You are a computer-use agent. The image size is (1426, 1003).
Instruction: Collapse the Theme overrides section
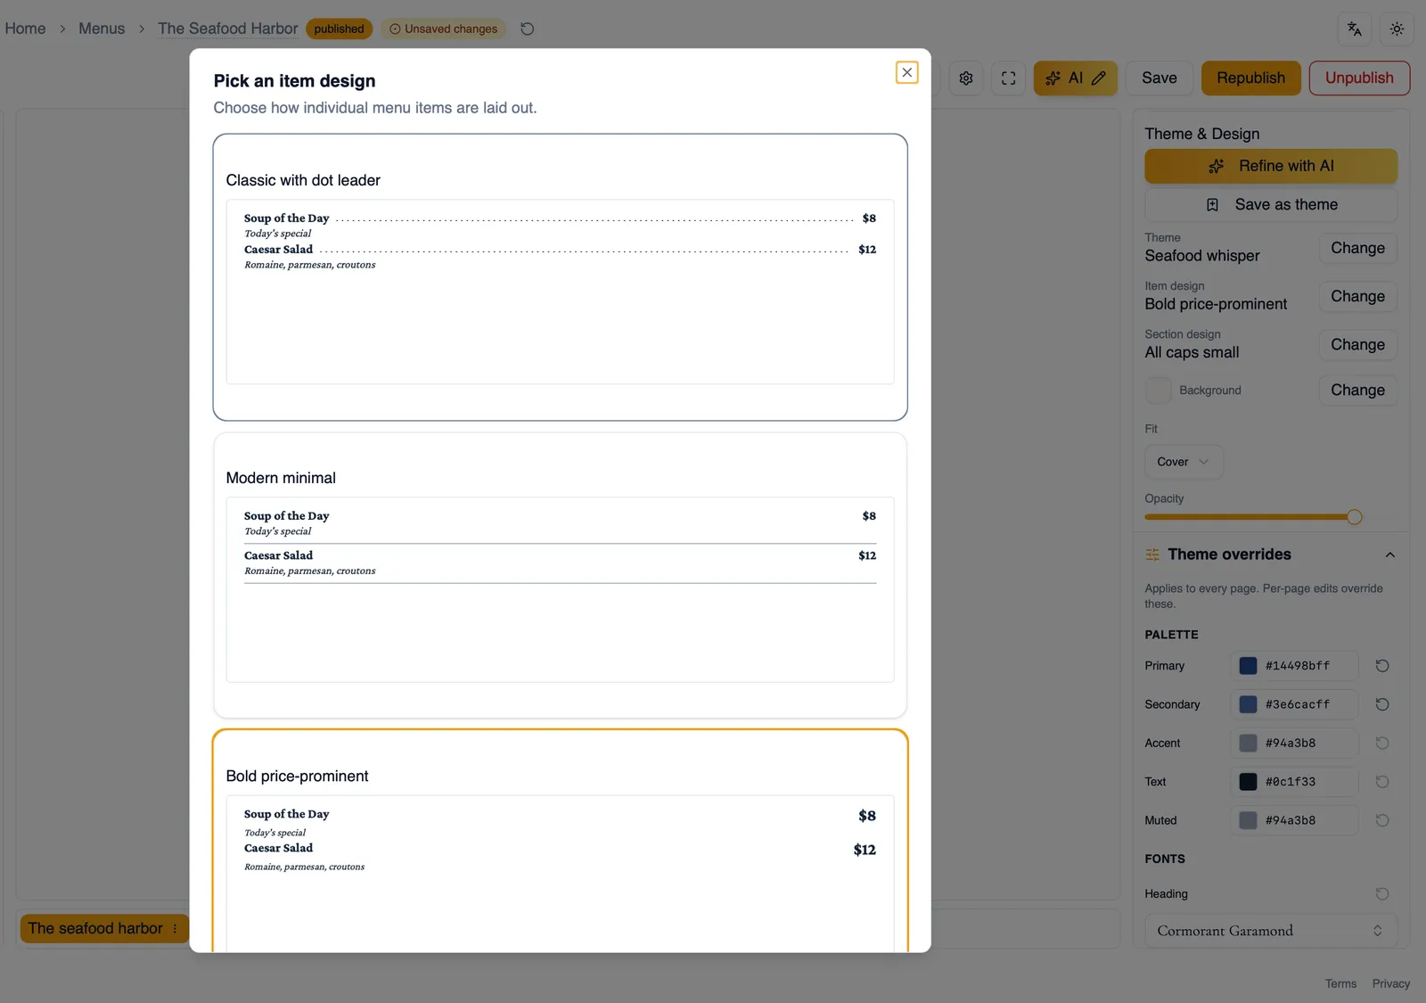pos(1389,555)
